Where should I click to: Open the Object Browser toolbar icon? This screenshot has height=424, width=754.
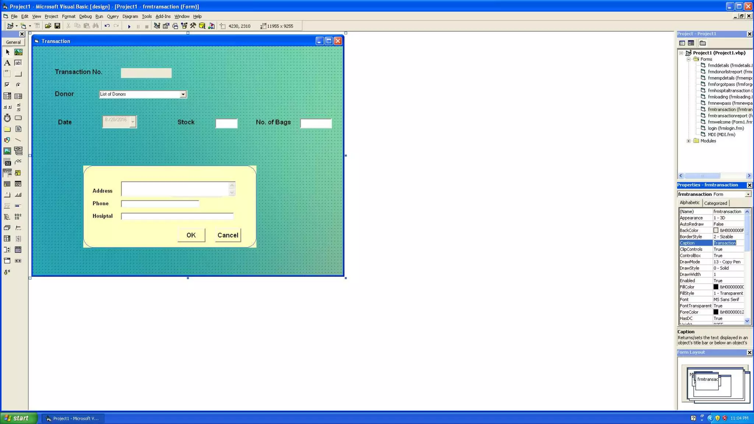(184, 26)
